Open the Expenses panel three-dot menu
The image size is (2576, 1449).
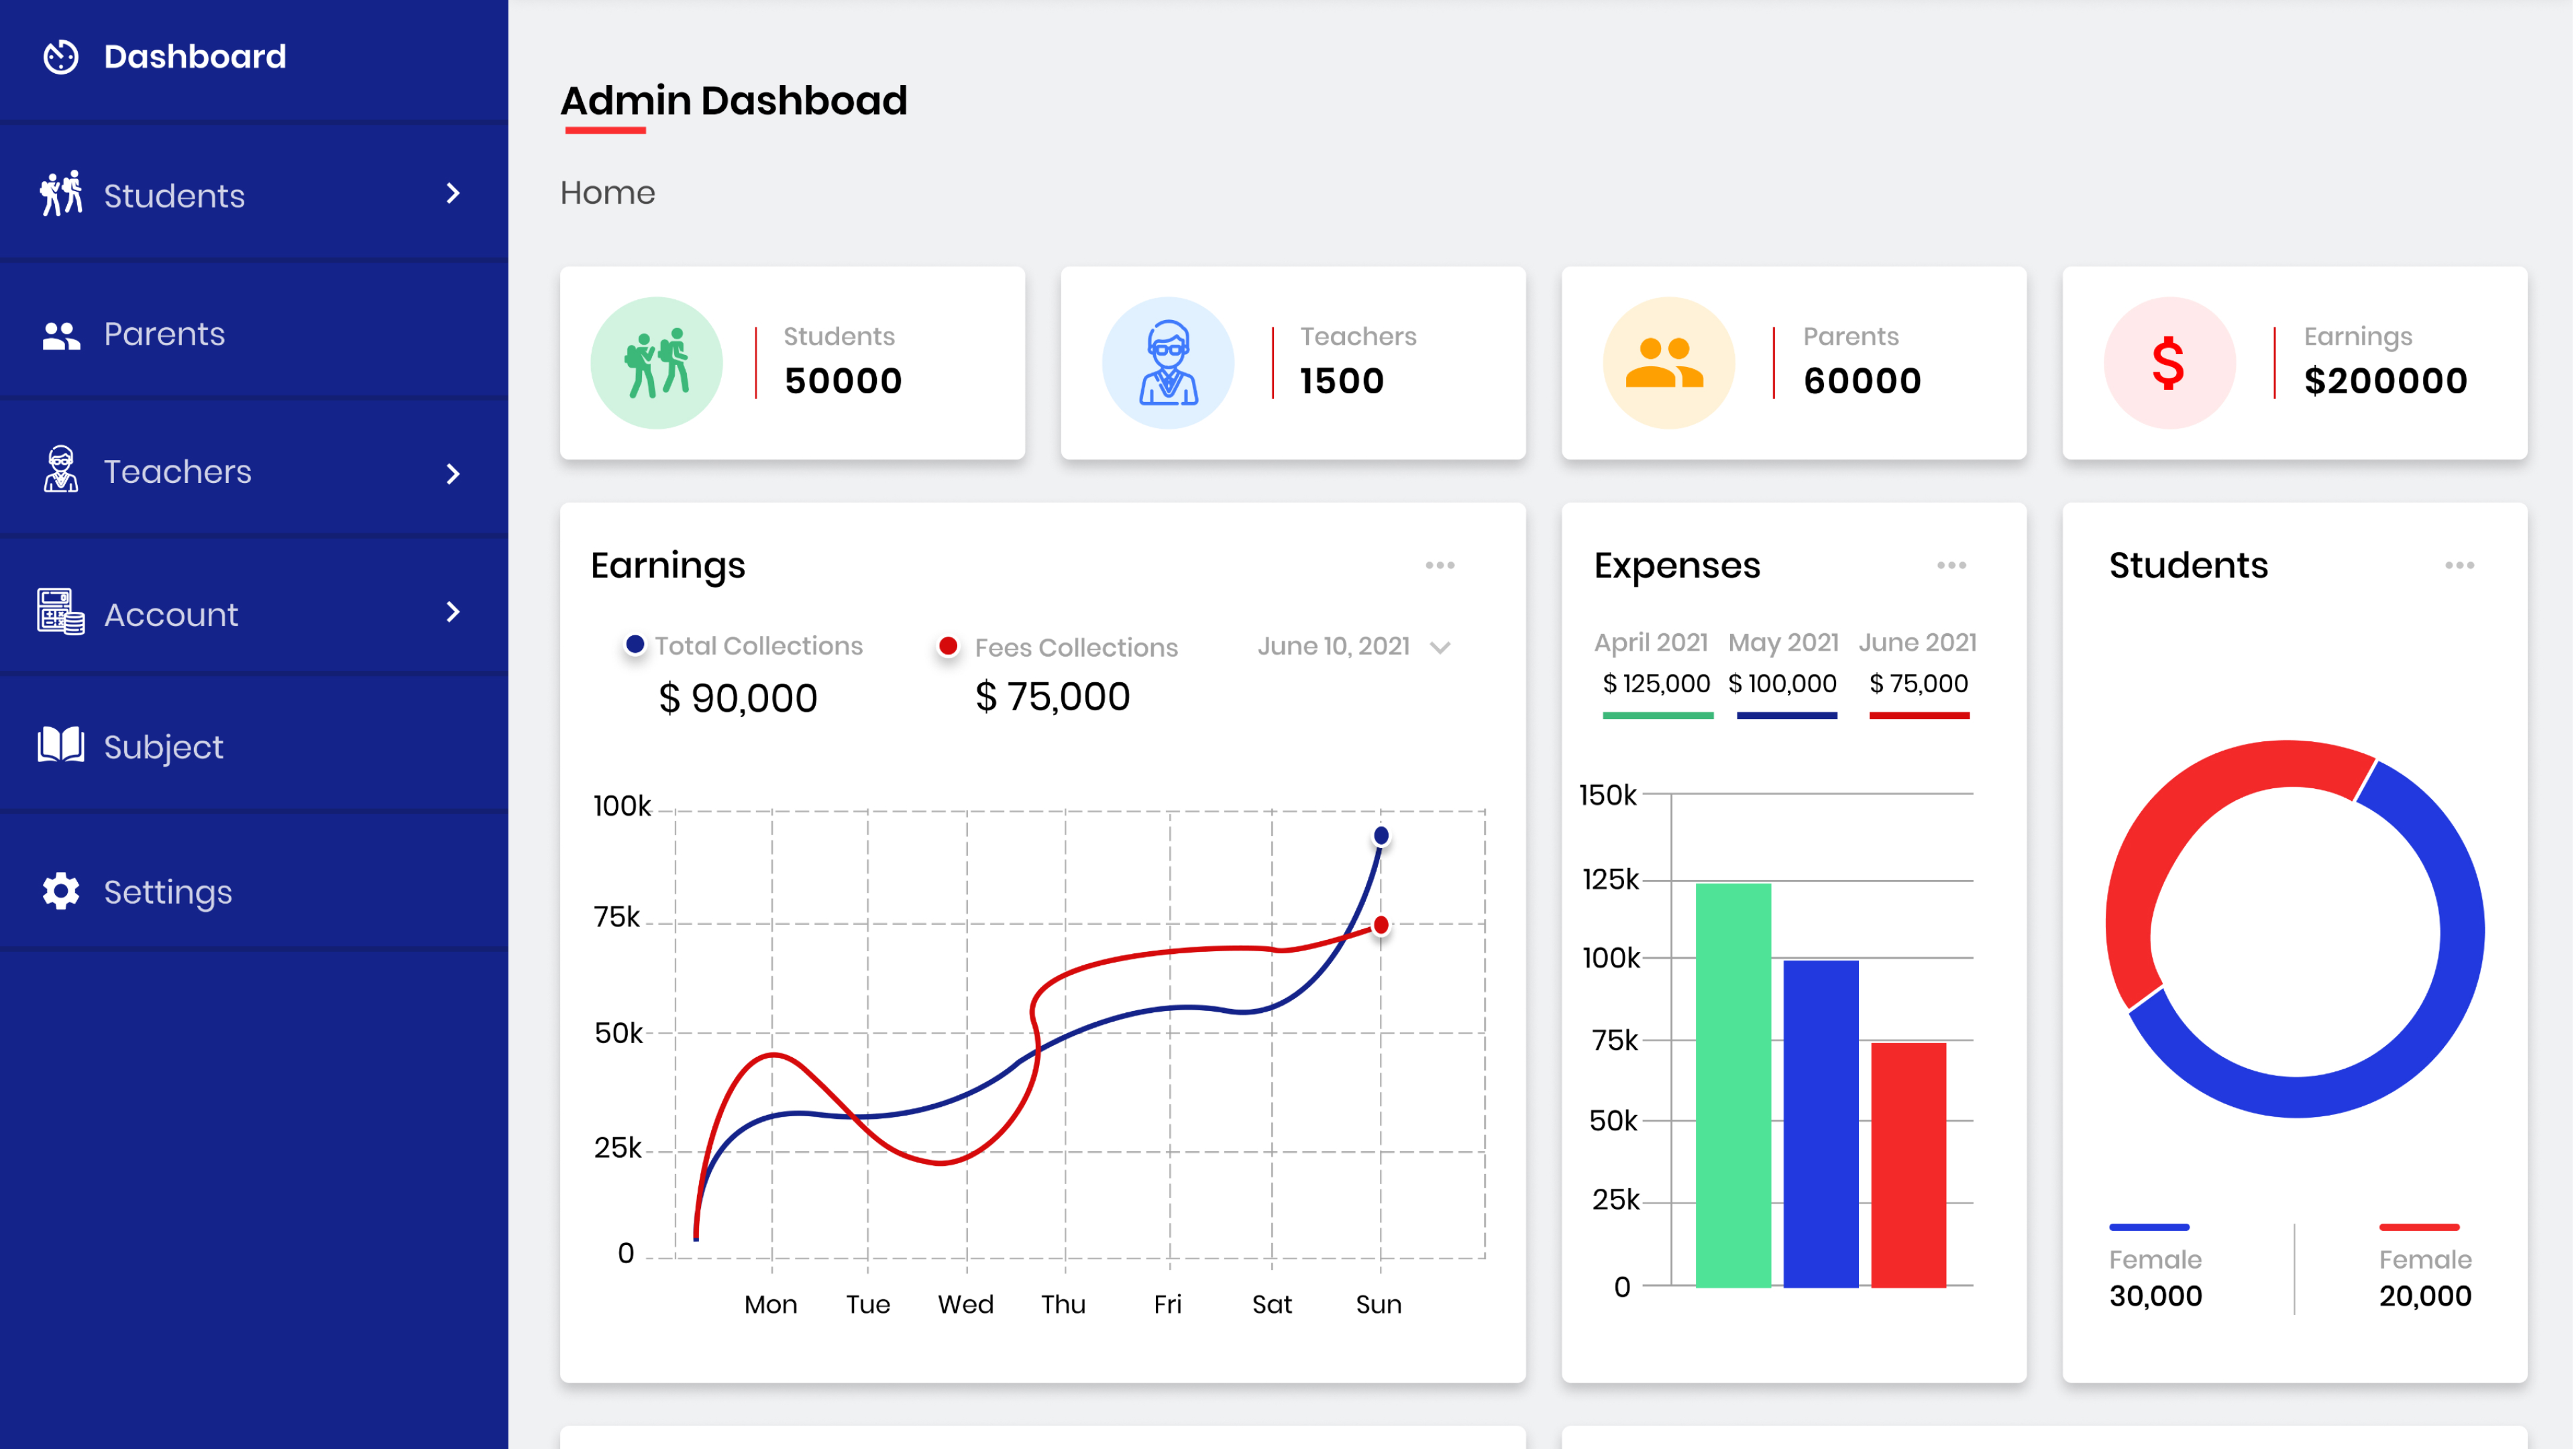tap(1951, 566)
